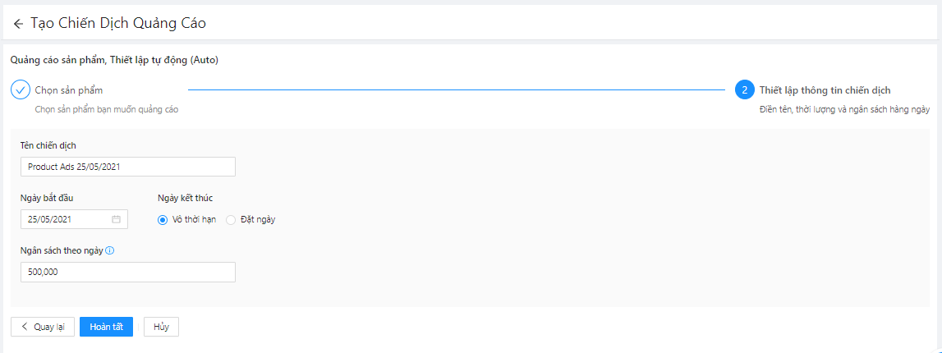Click the blue Hoàn tất button

(x=106, y=327)
